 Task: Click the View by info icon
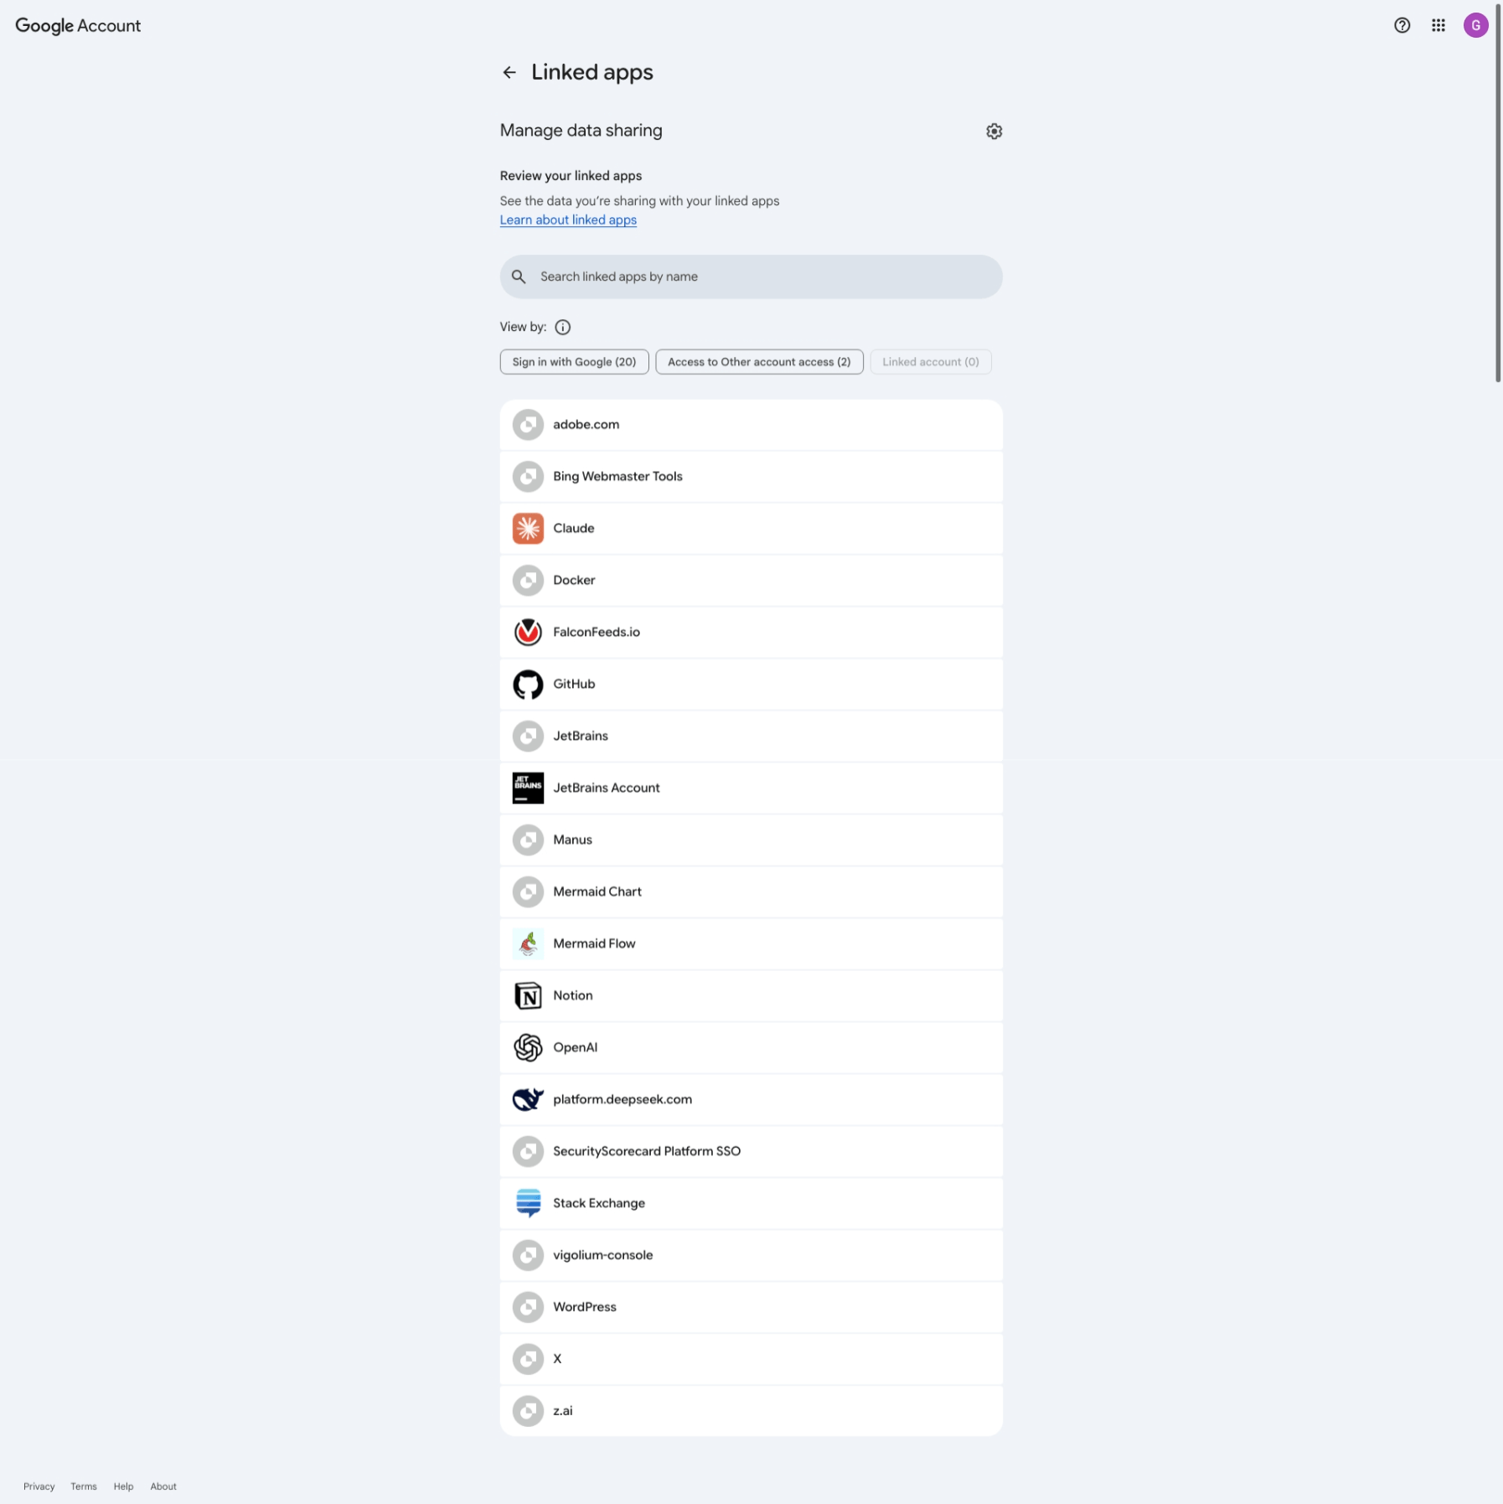(563, 328)
